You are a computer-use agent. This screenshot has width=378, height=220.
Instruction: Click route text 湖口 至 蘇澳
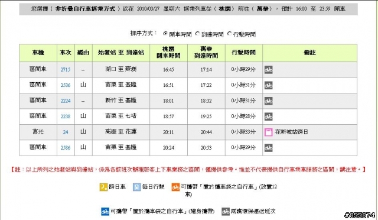(x=121, y=69)
